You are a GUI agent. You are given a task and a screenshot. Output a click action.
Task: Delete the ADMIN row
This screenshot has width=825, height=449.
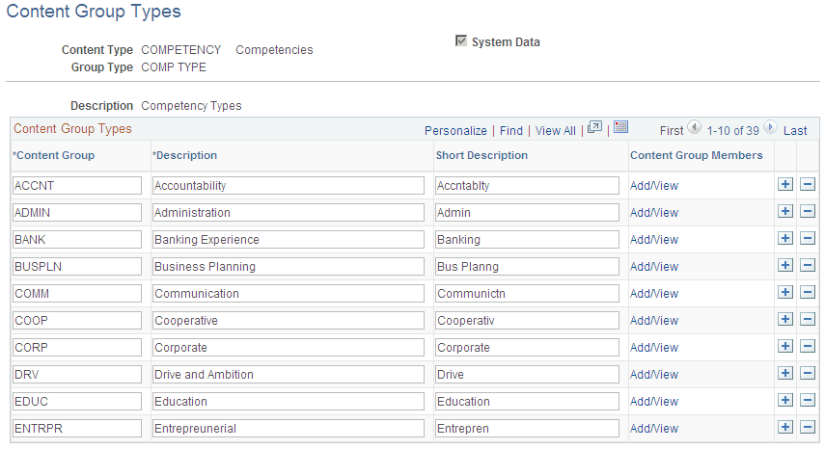tap(809, 212)
